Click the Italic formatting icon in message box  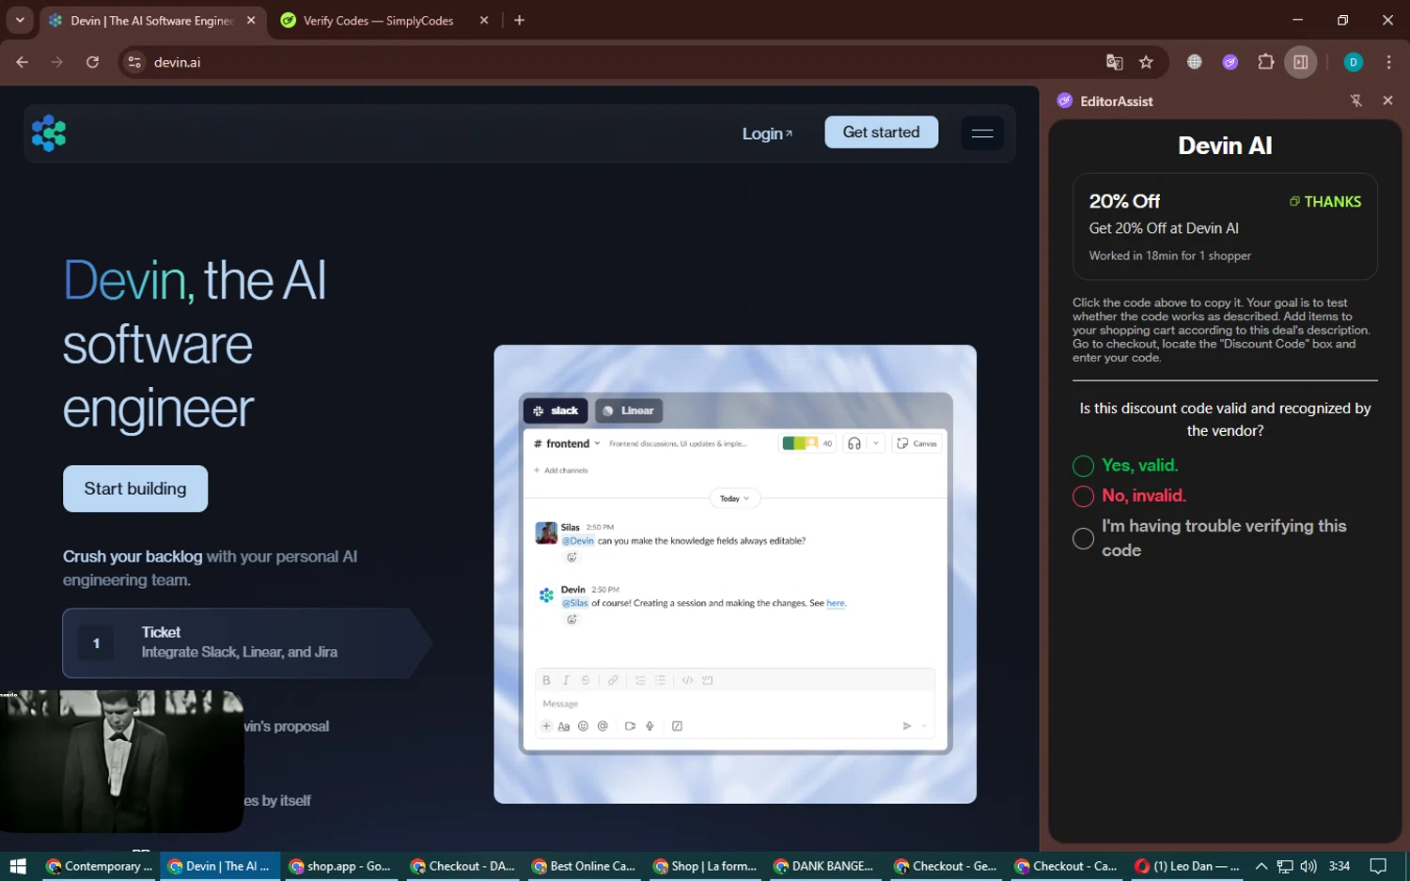tap(566, 680)
